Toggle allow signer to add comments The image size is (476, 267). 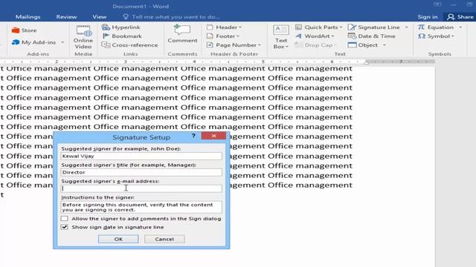click(x=65, y=218)
